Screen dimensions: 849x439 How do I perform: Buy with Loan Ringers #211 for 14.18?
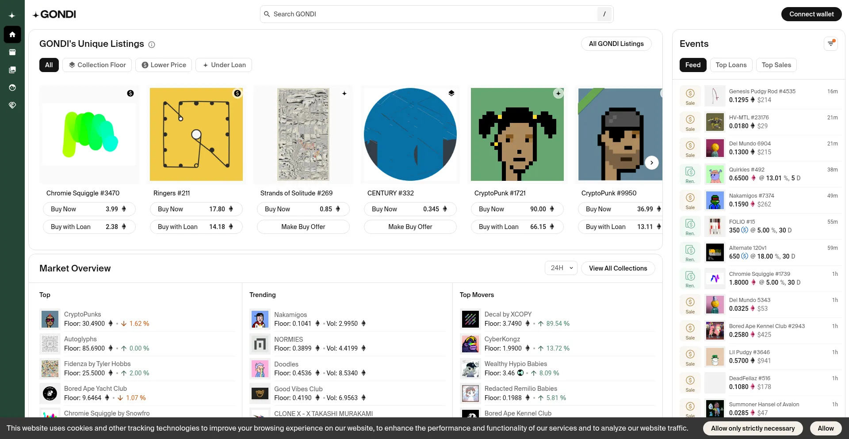coord(196,227)
